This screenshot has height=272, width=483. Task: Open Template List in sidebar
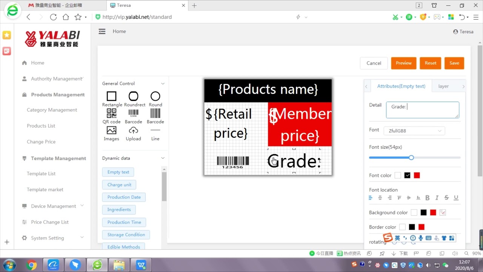pyautogui.click(x=41, y=174)
